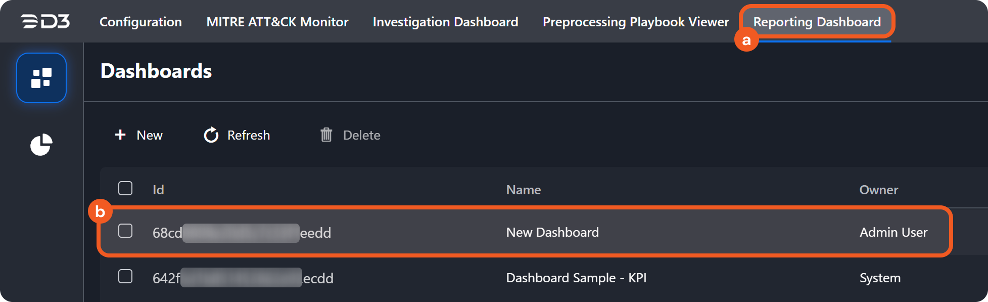Toggle the select-all checkbox in header
The image size is (988, 302).
tap(125, 188)
